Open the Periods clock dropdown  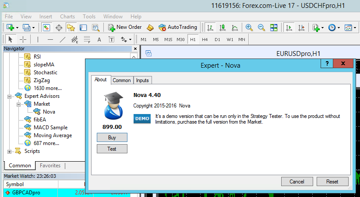click(x=334, y=28)
